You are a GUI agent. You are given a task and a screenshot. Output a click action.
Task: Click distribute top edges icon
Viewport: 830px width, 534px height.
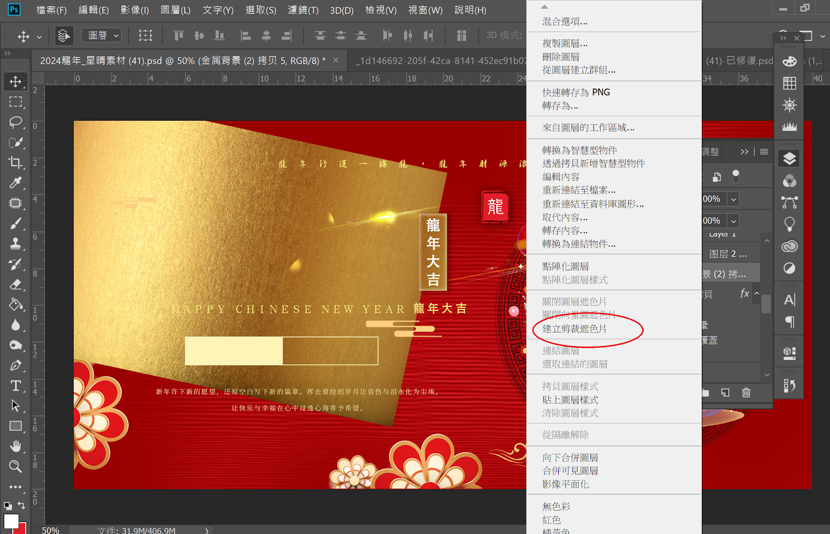(x=321, y=35)
